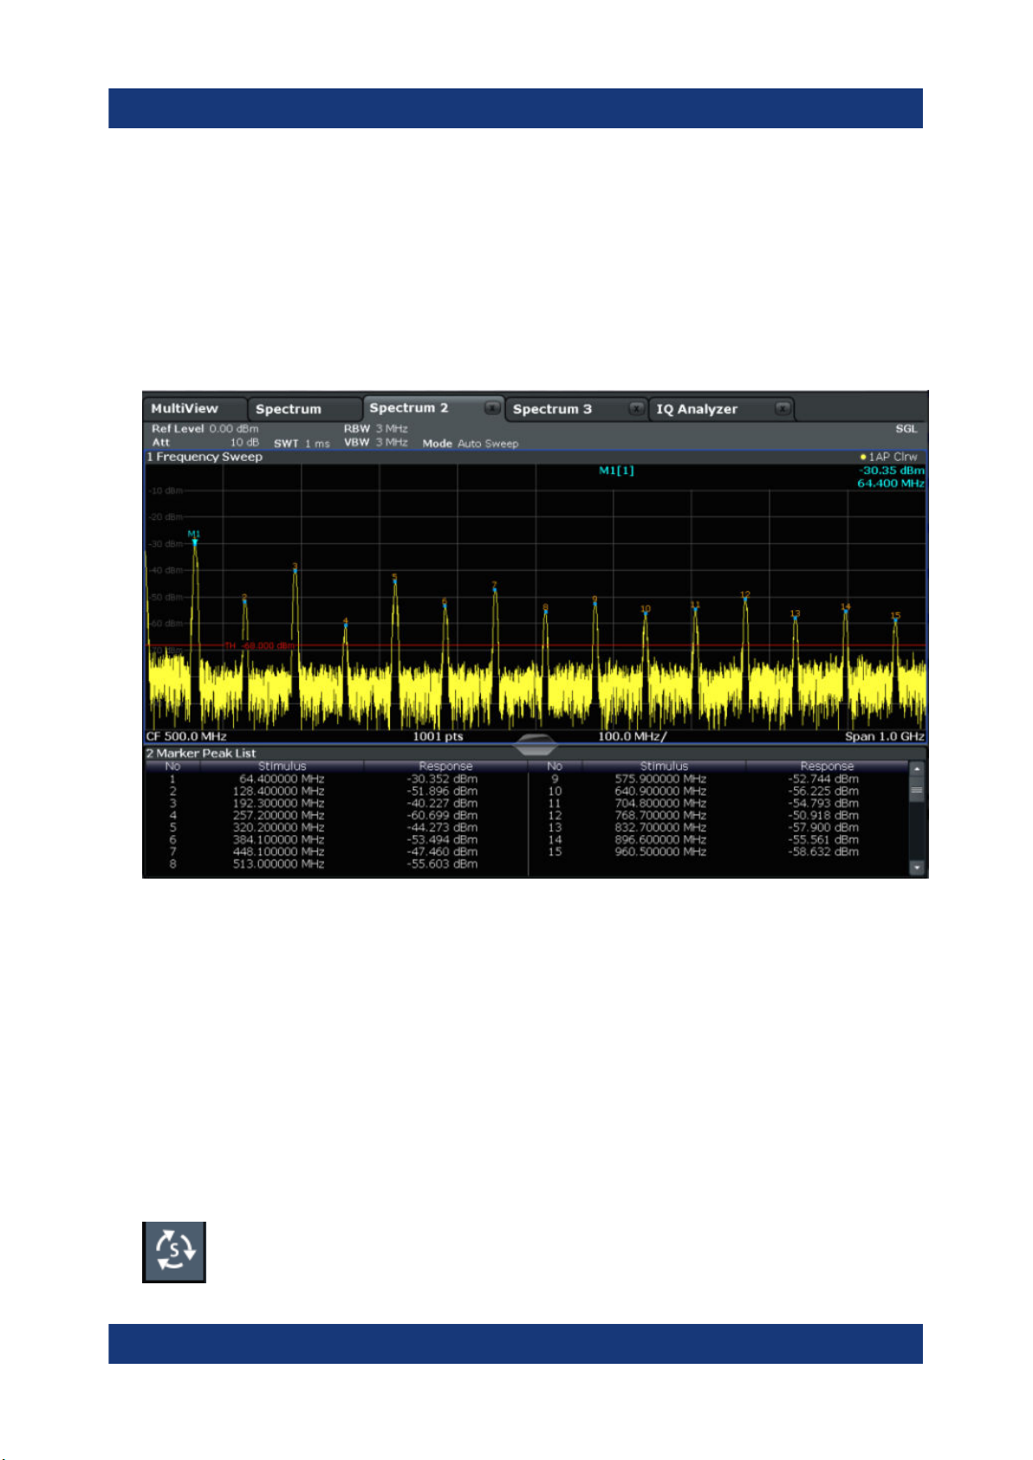
Task: Click the 1001 pts label
Action: (438, 736)
